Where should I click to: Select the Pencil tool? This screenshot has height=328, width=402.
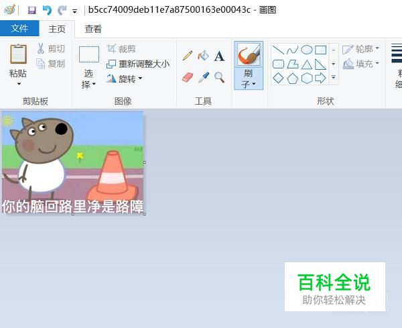coord(188,56)
